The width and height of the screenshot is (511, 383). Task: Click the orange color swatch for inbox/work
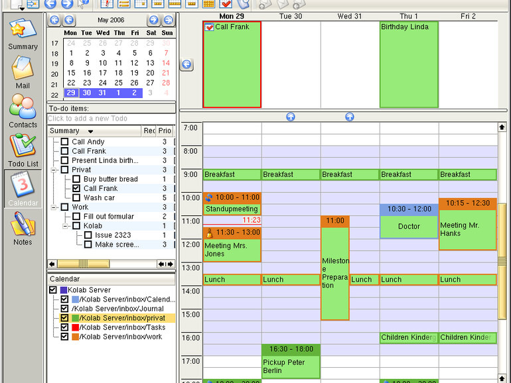[x=75, y=337]
